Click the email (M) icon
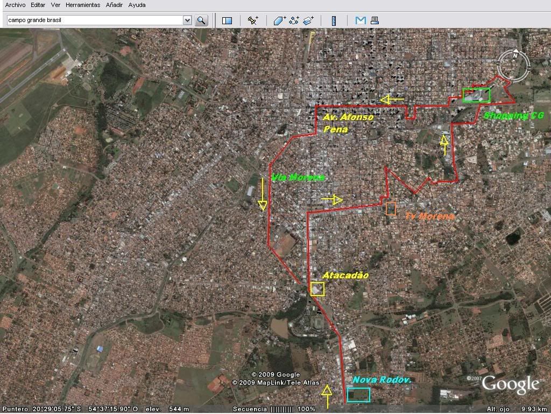 tap(361, 20)
